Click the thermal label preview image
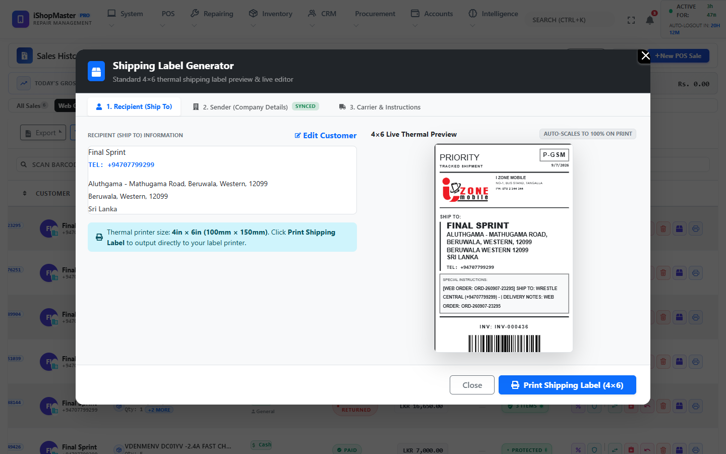Image resolution: width=726 pixels, height=454 pixels. click(504, 248)
